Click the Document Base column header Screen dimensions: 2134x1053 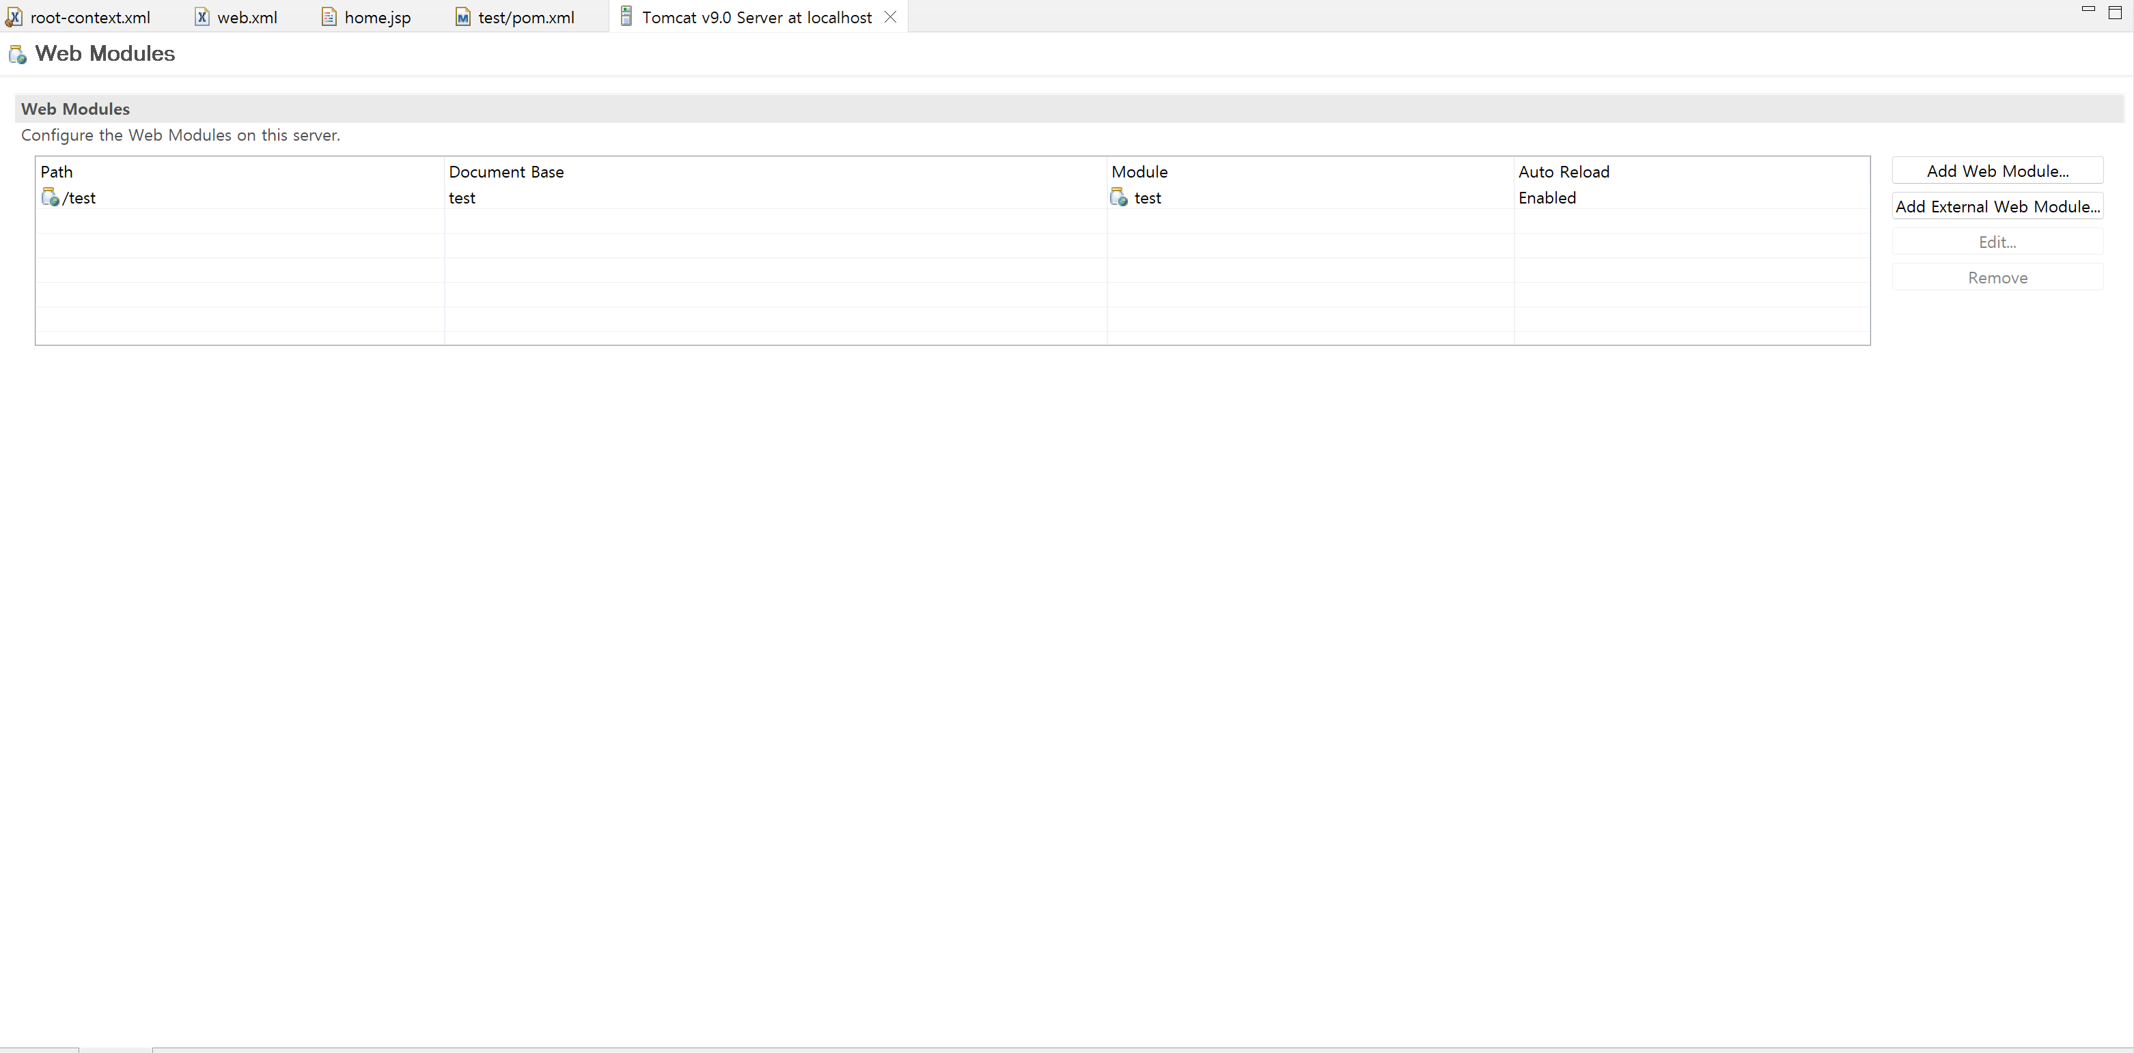pos(775,171)
